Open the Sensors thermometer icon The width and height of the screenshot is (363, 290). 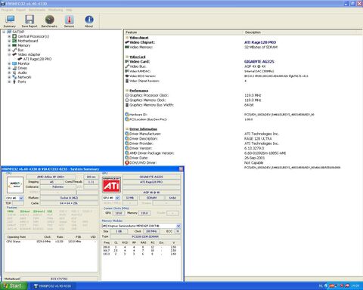pos(69,20)
